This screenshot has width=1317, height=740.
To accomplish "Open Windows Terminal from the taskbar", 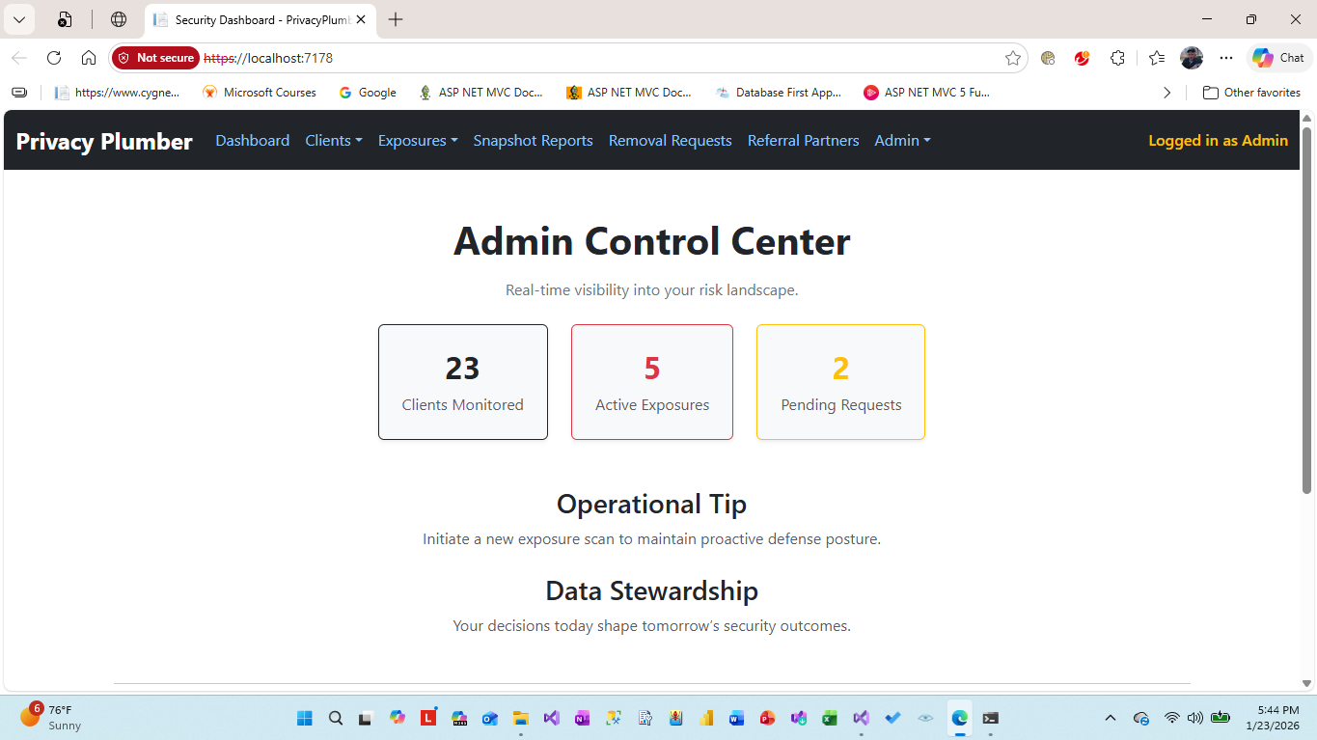I will coord(990,718).
